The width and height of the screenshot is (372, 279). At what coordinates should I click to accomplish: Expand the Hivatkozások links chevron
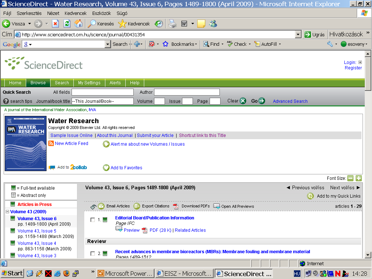click(368, 32)
